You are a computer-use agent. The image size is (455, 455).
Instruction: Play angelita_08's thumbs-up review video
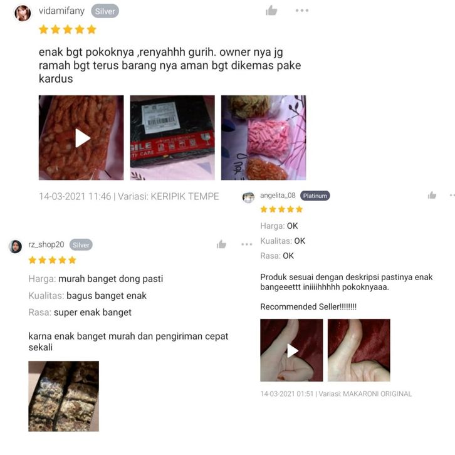[x=291, y=350]
